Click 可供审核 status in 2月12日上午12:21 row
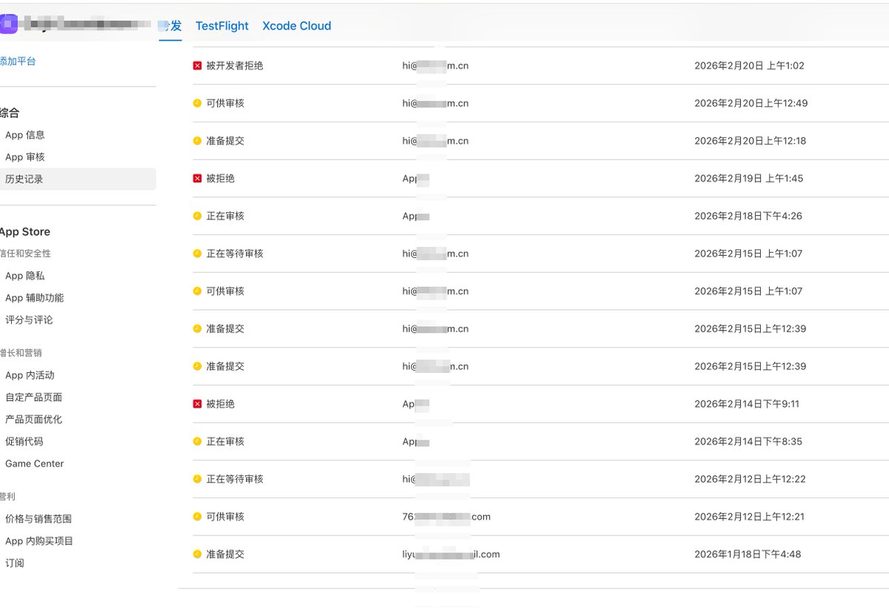889x608 pixels. [x=225, y=517]
